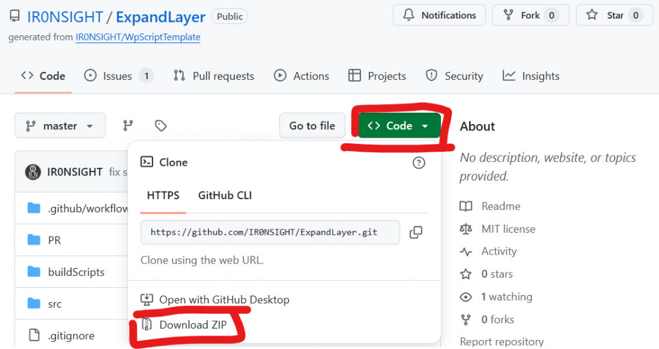This screenshot has width=659, height=349.
Task: Open the Issues tab
Action: (118, 76)
